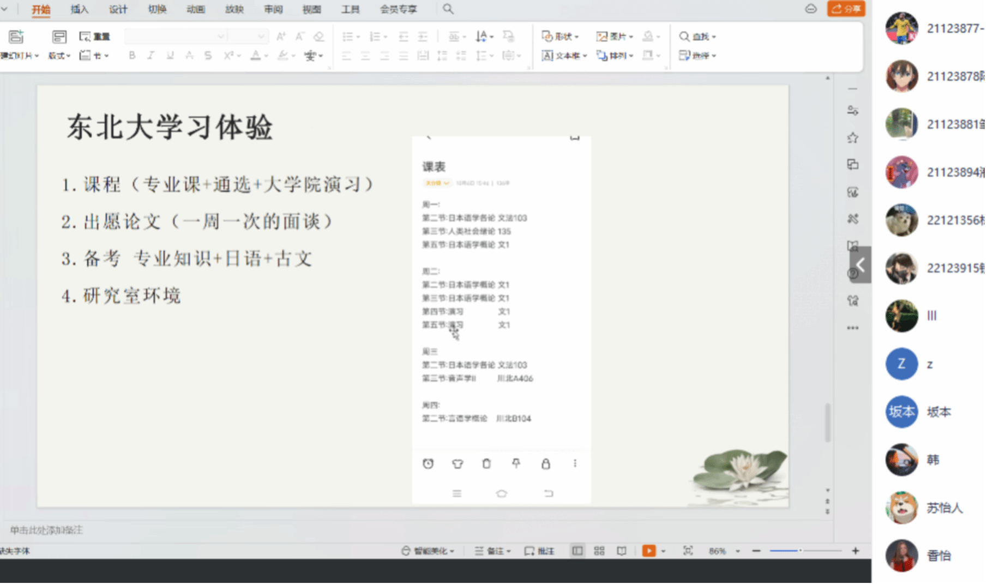The height and width of the screenshot is (584, 987).
Task: Click the fit-to-window icon in status bar
Action: tap(688, 551)
